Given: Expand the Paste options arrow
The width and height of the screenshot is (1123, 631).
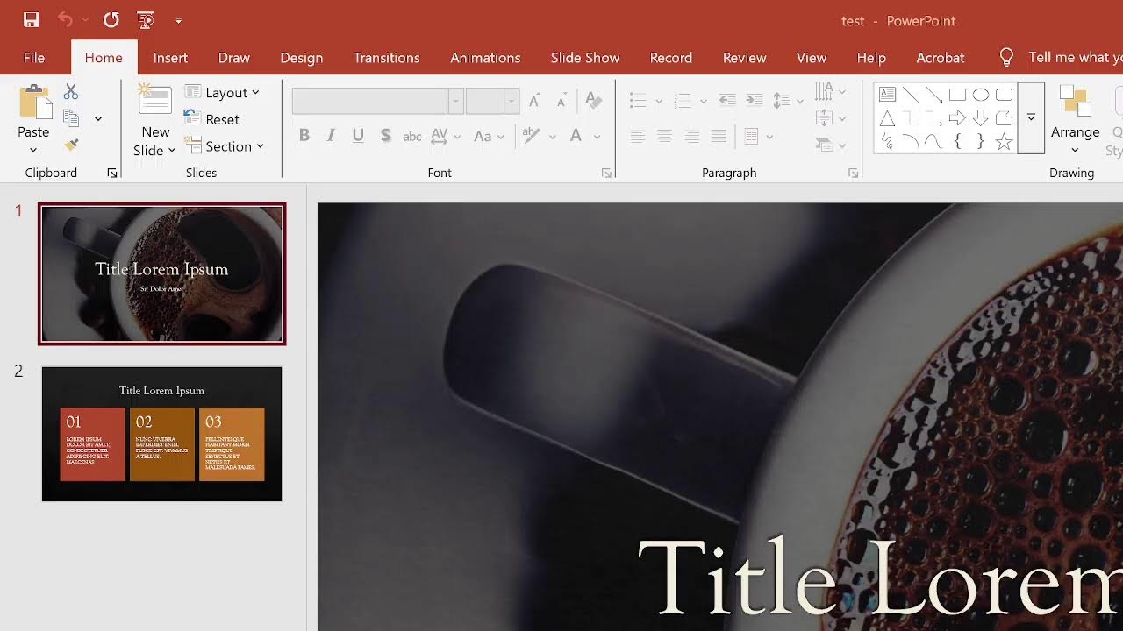Looking at the screenshot, I should click(x=33, y=150).
